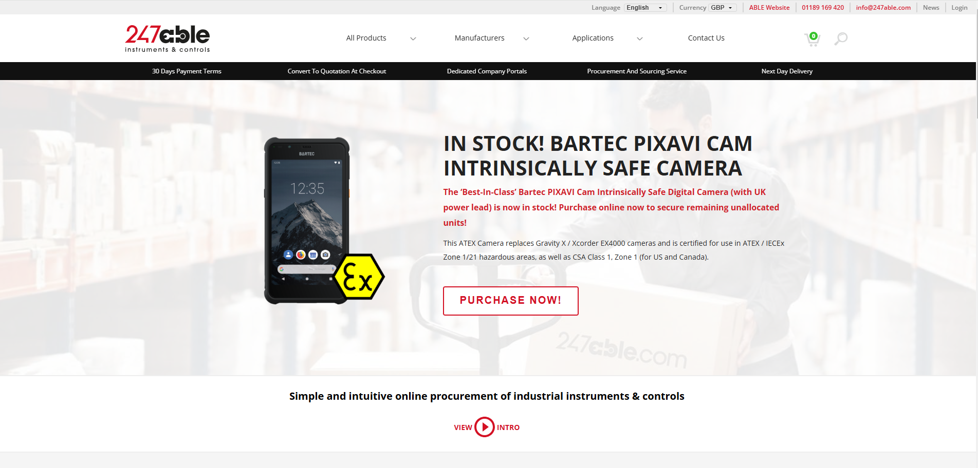Expand the All Products chevron
The width and height of the screenshot is (978, 468).
413,38
